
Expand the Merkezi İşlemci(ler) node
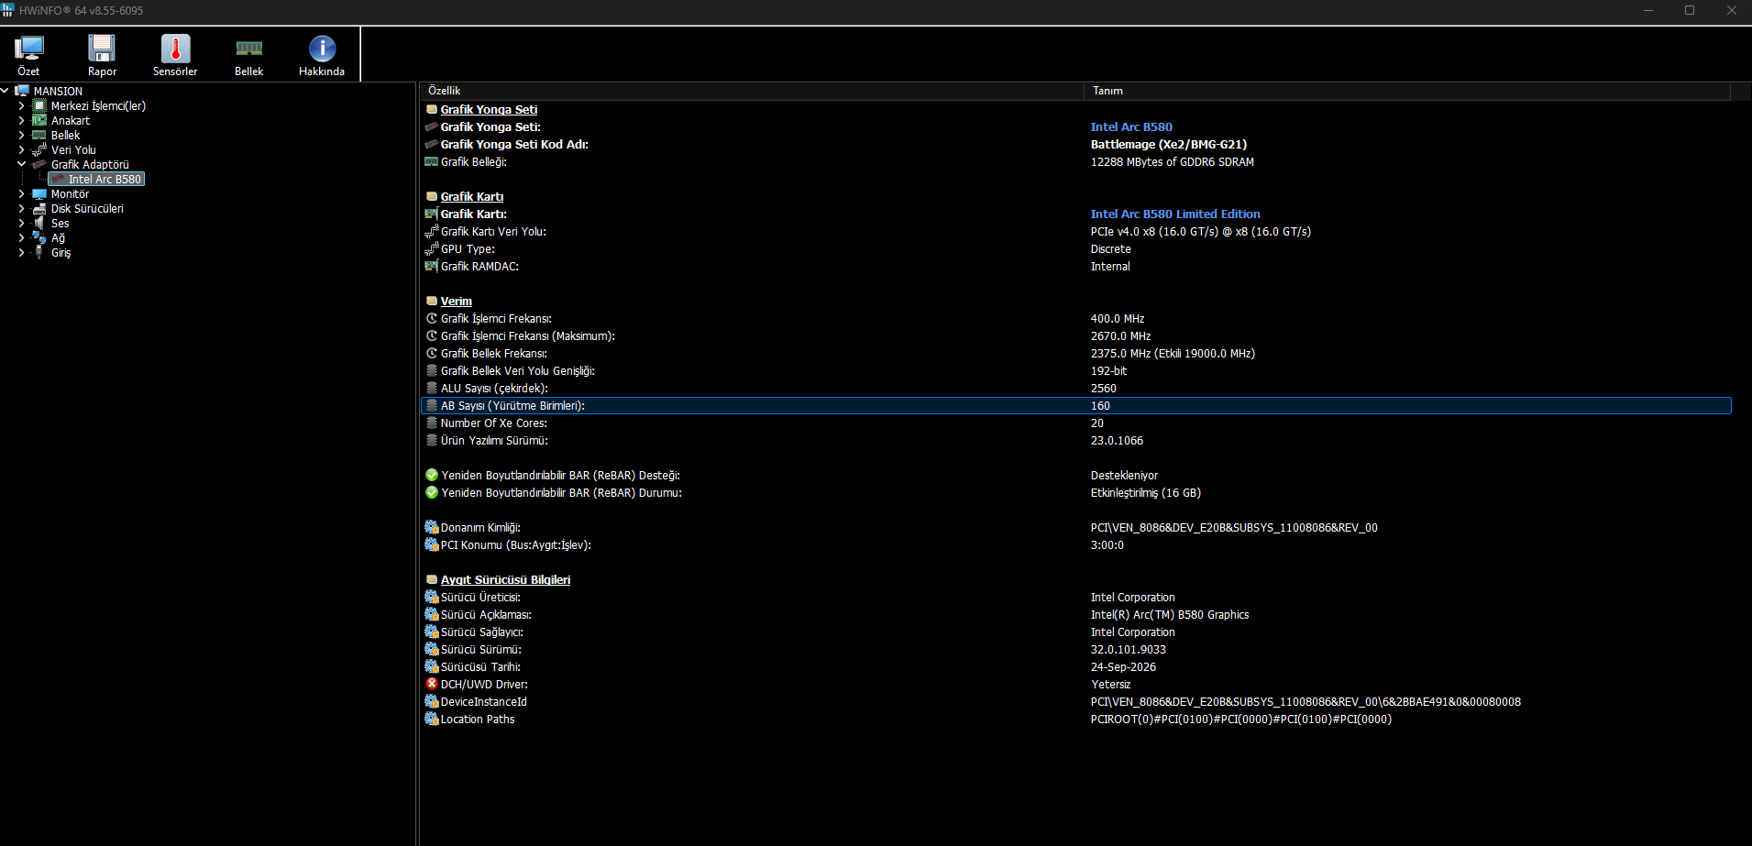pos(21,106)
